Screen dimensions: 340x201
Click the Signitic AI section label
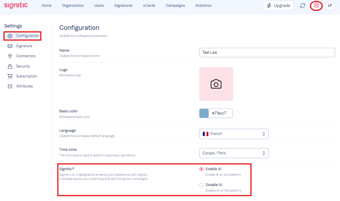67,169
